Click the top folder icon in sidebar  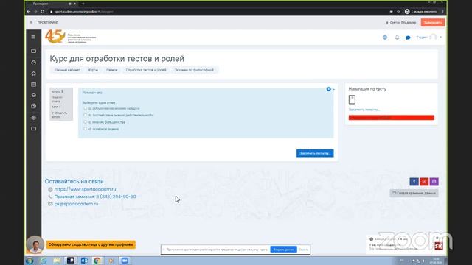(x=33, y=51)
